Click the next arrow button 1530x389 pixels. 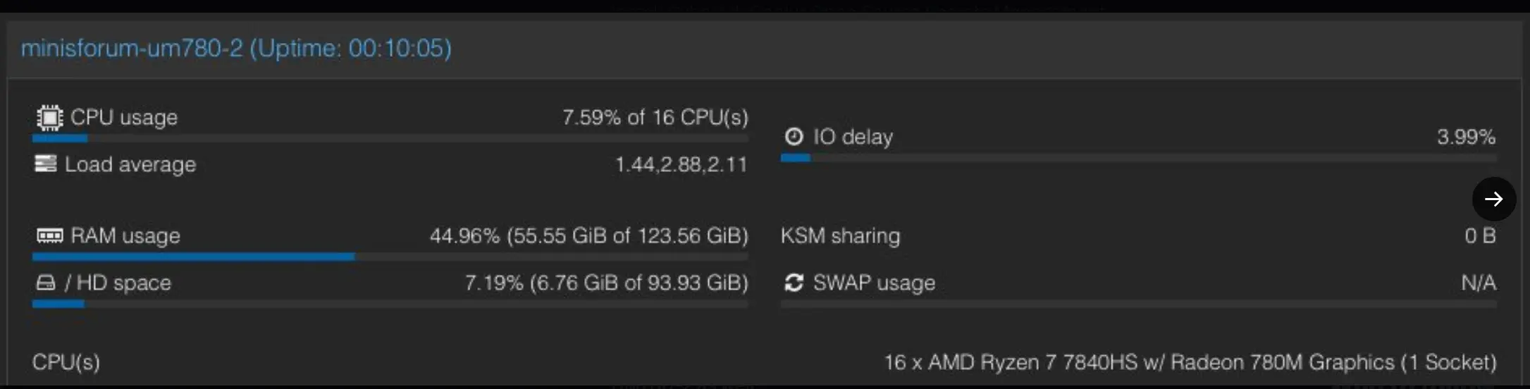click(x=1493, y=200)
